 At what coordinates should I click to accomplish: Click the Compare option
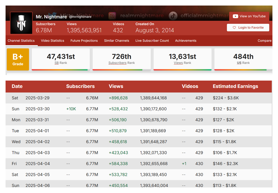[264, 41]
